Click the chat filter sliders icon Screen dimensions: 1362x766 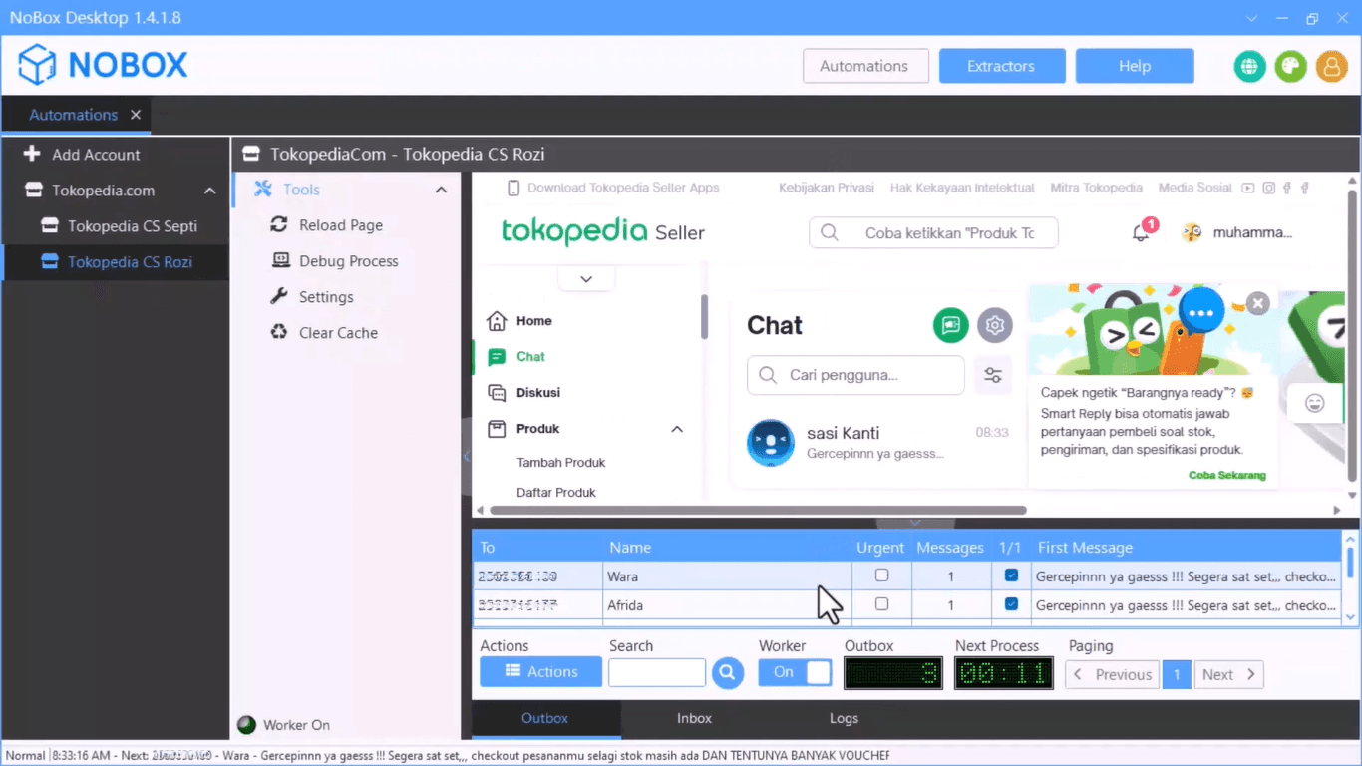pos(993,376)
